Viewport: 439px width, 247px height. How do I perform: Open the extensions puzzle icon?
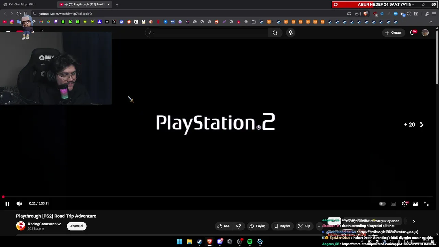(409, 14)
